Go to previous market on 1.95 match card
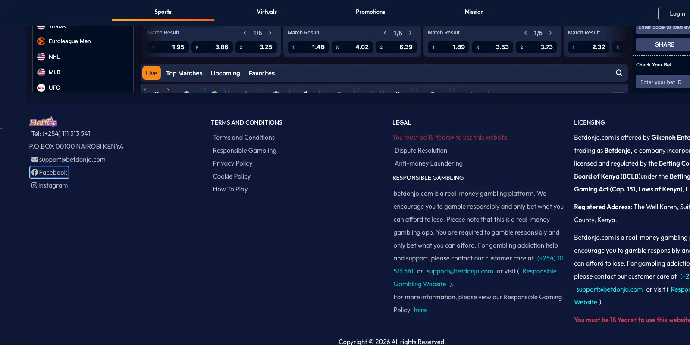690x345 pixels. (x=245, y=33)
